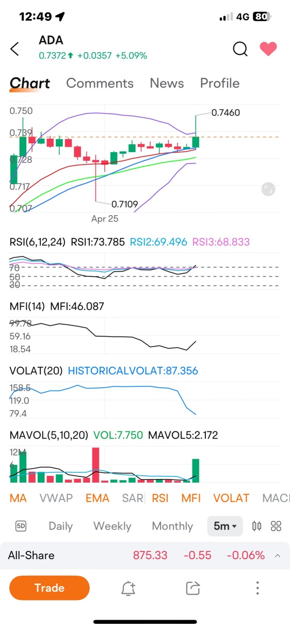This screenshot has height=630, width=290.
Task: Open the candlestick chart type icon
Action: 256,526
